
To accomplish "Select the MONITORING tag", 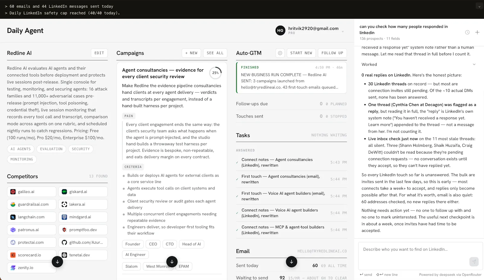I will [x=22, y=159].
